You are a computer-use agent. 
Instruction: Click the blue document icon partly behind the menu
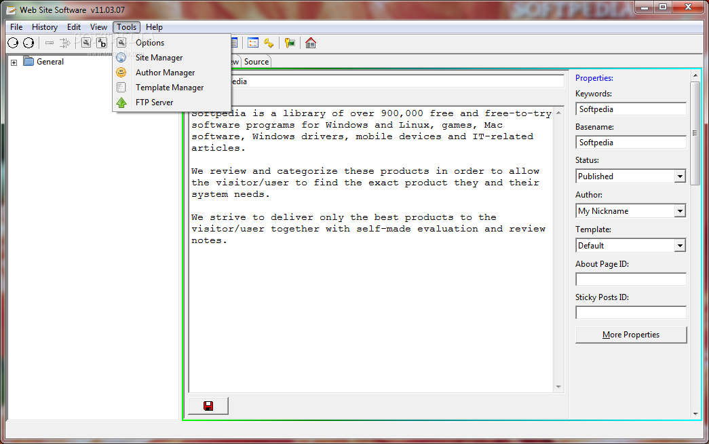(234, 43)
